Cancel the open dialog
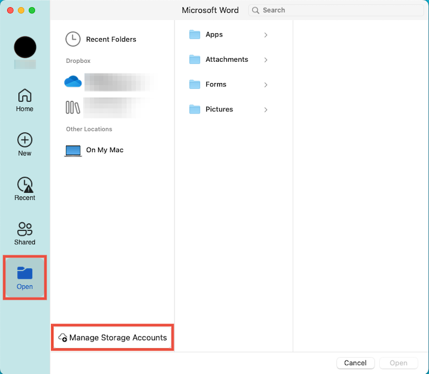This screenshot has width=429, height=374. [x=356, y=363]
